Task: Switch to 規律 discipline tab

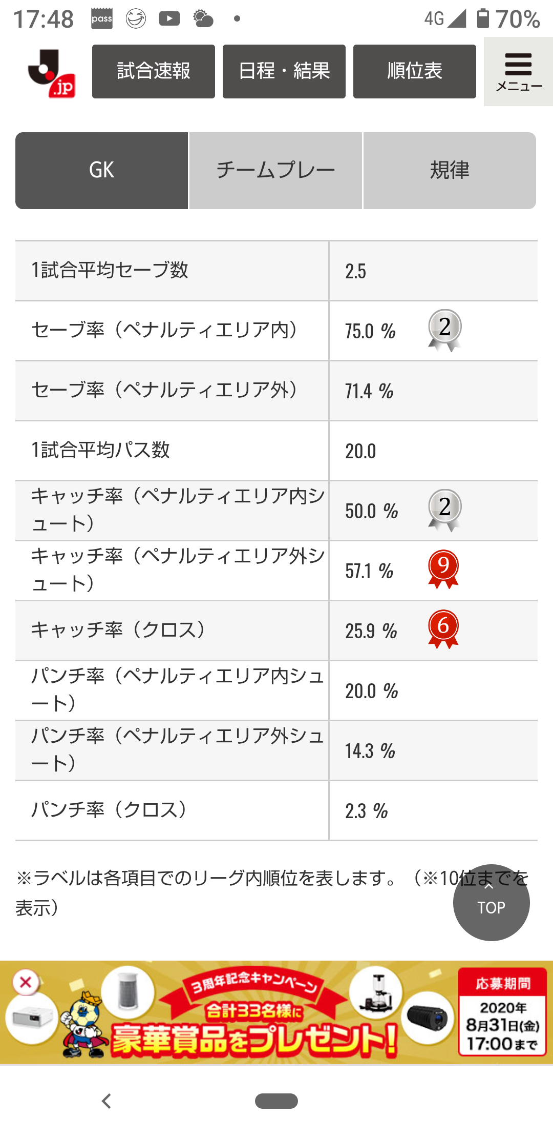Action: (x=450, y=170)
